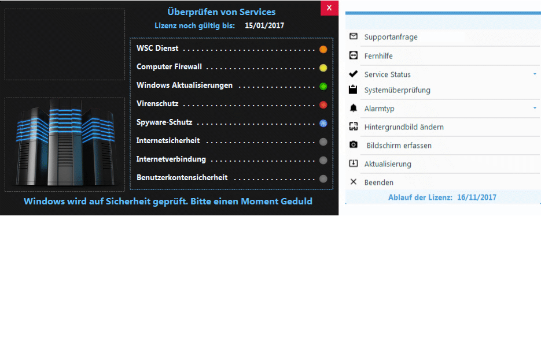Click the red Virenschutz status indicator
541x358 pixels.
click(x=323, y=105)
